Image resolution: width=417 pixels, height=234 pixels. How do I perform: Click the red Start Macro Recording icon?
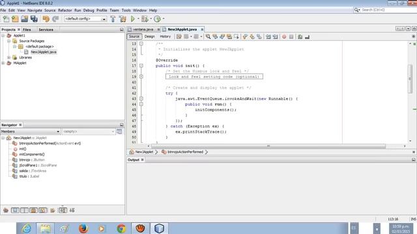[x=284, y=36]
